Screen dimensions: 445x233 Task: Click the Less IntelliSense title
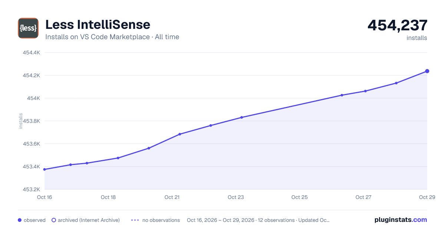pos(98,24)
